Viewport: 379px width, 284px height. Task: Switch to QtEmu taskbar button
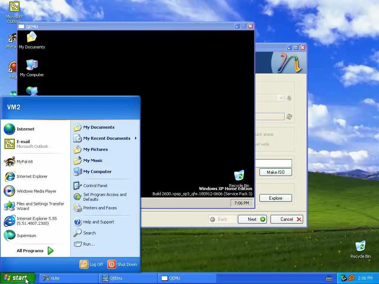128,278
